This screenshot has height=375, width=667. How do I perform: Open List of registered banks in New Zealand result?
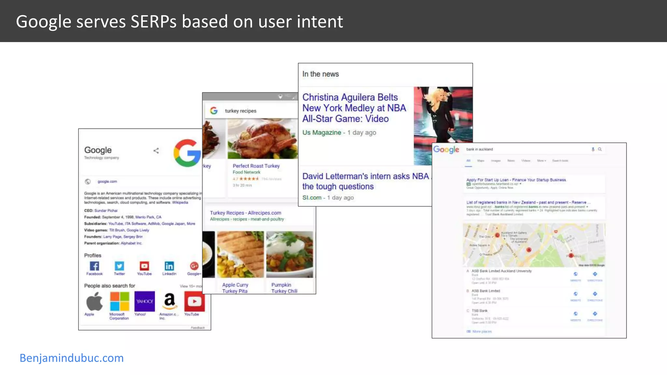pyautogui.click(x=528, y=202)
